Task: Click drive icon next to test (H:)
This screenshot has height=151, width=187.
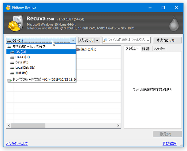Action: (12, 73)
